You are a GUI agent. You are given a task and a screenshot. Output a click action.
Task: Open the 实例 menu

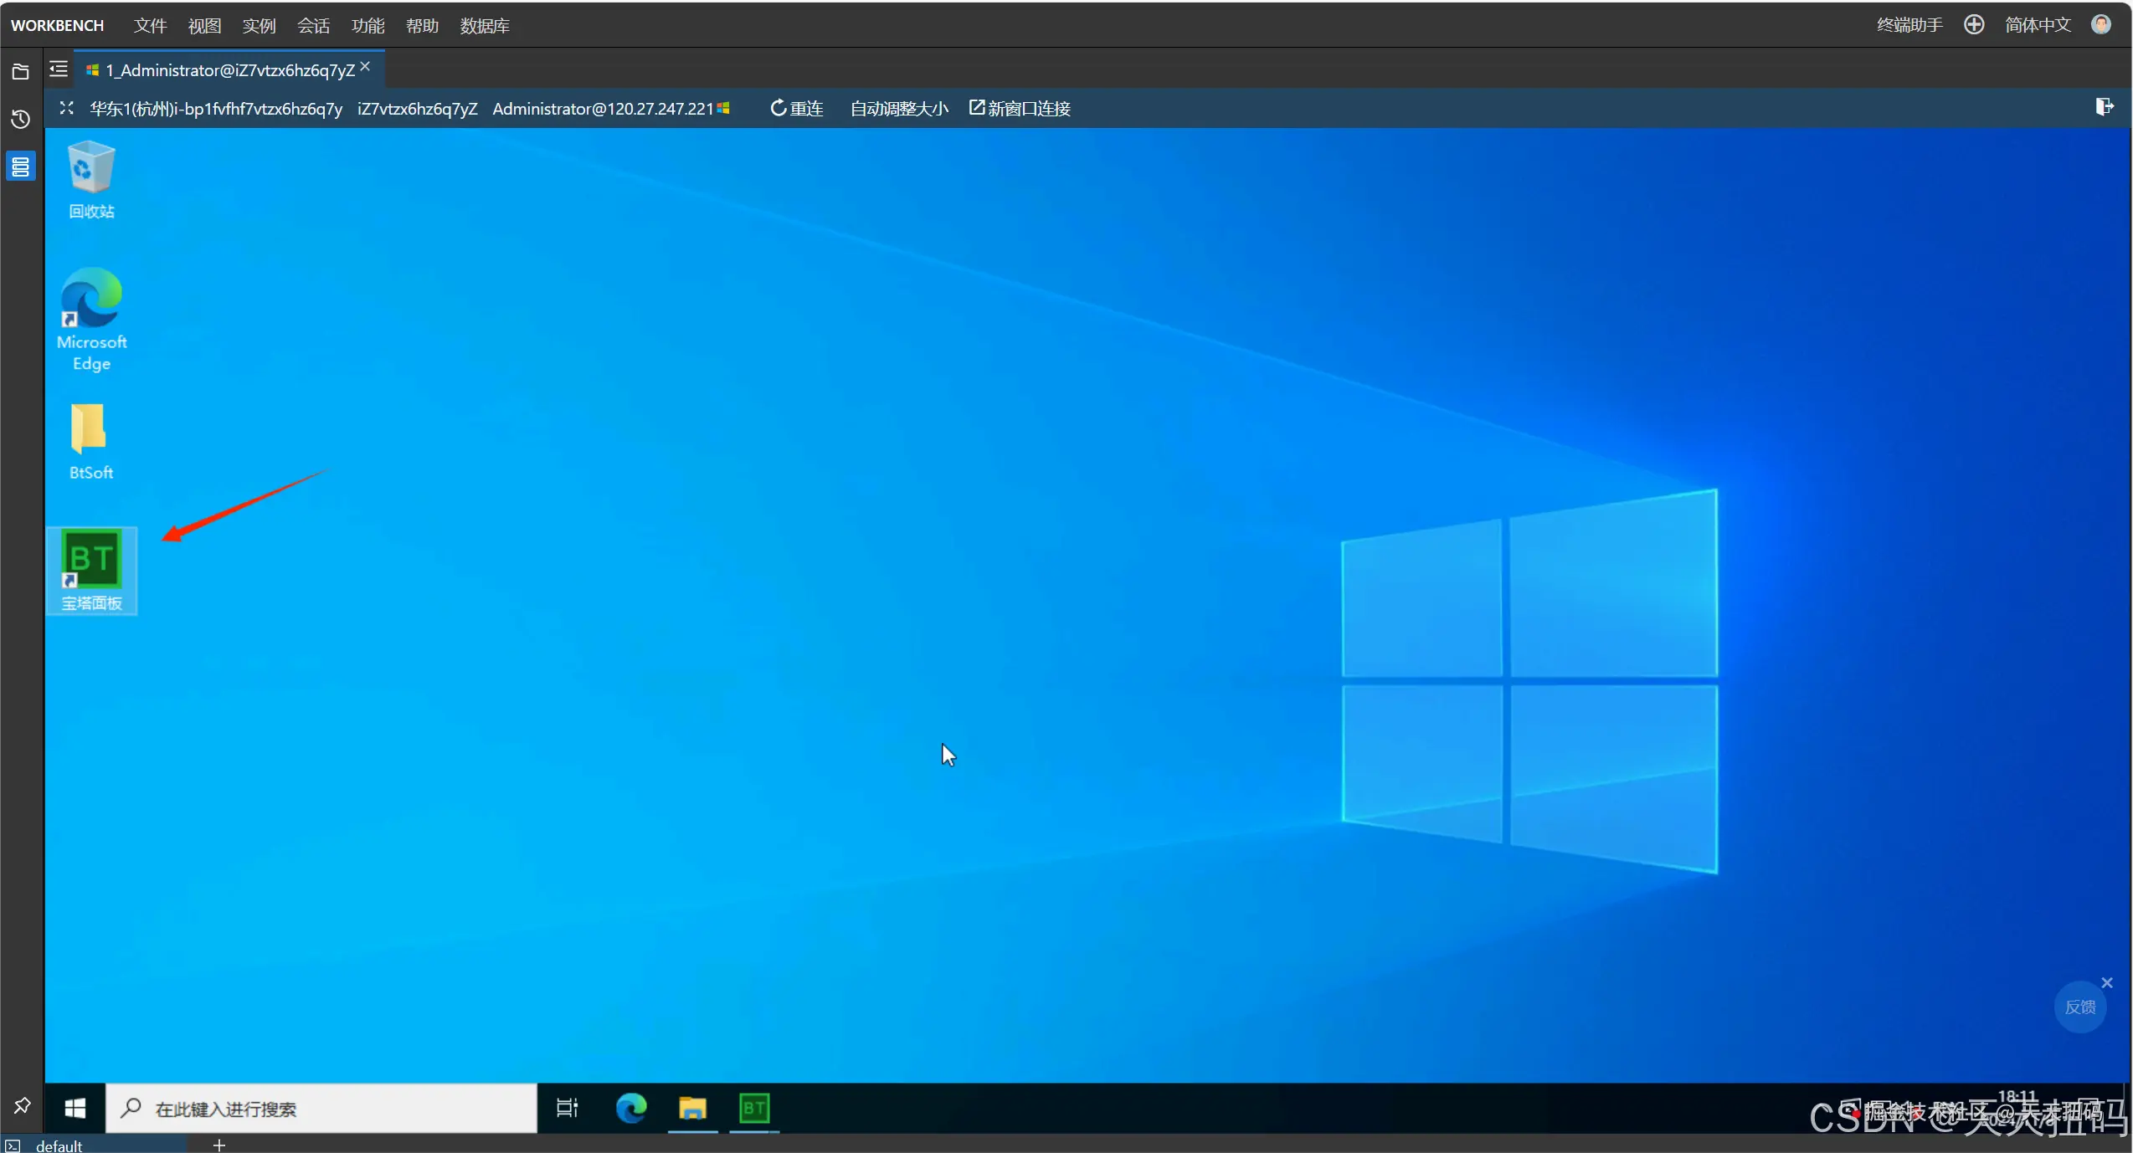coord(259,26)
